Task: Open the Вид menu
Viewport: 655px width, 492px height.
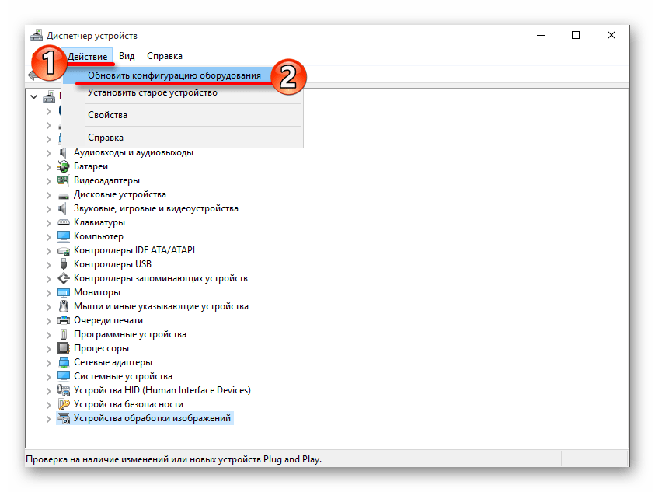Action: 127,56
